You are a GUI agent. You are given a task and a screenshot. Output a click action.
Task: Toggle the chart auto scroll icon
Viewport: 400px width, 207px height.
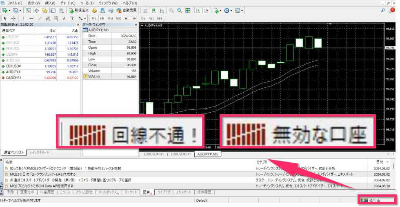[x=198, y=11]
